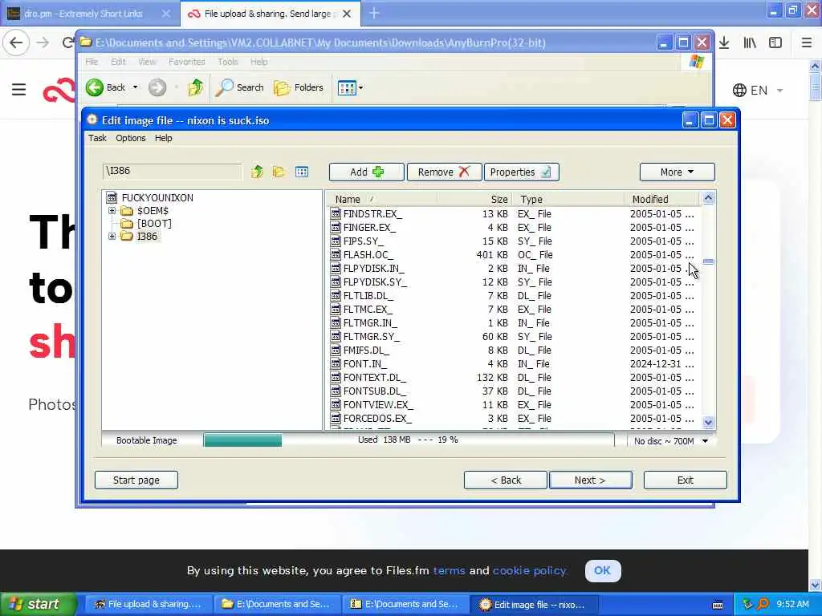The height and width of the screenshot is (616, 822).
Task: Select file FONTVIEW.EX_
Action: point(379,404)
